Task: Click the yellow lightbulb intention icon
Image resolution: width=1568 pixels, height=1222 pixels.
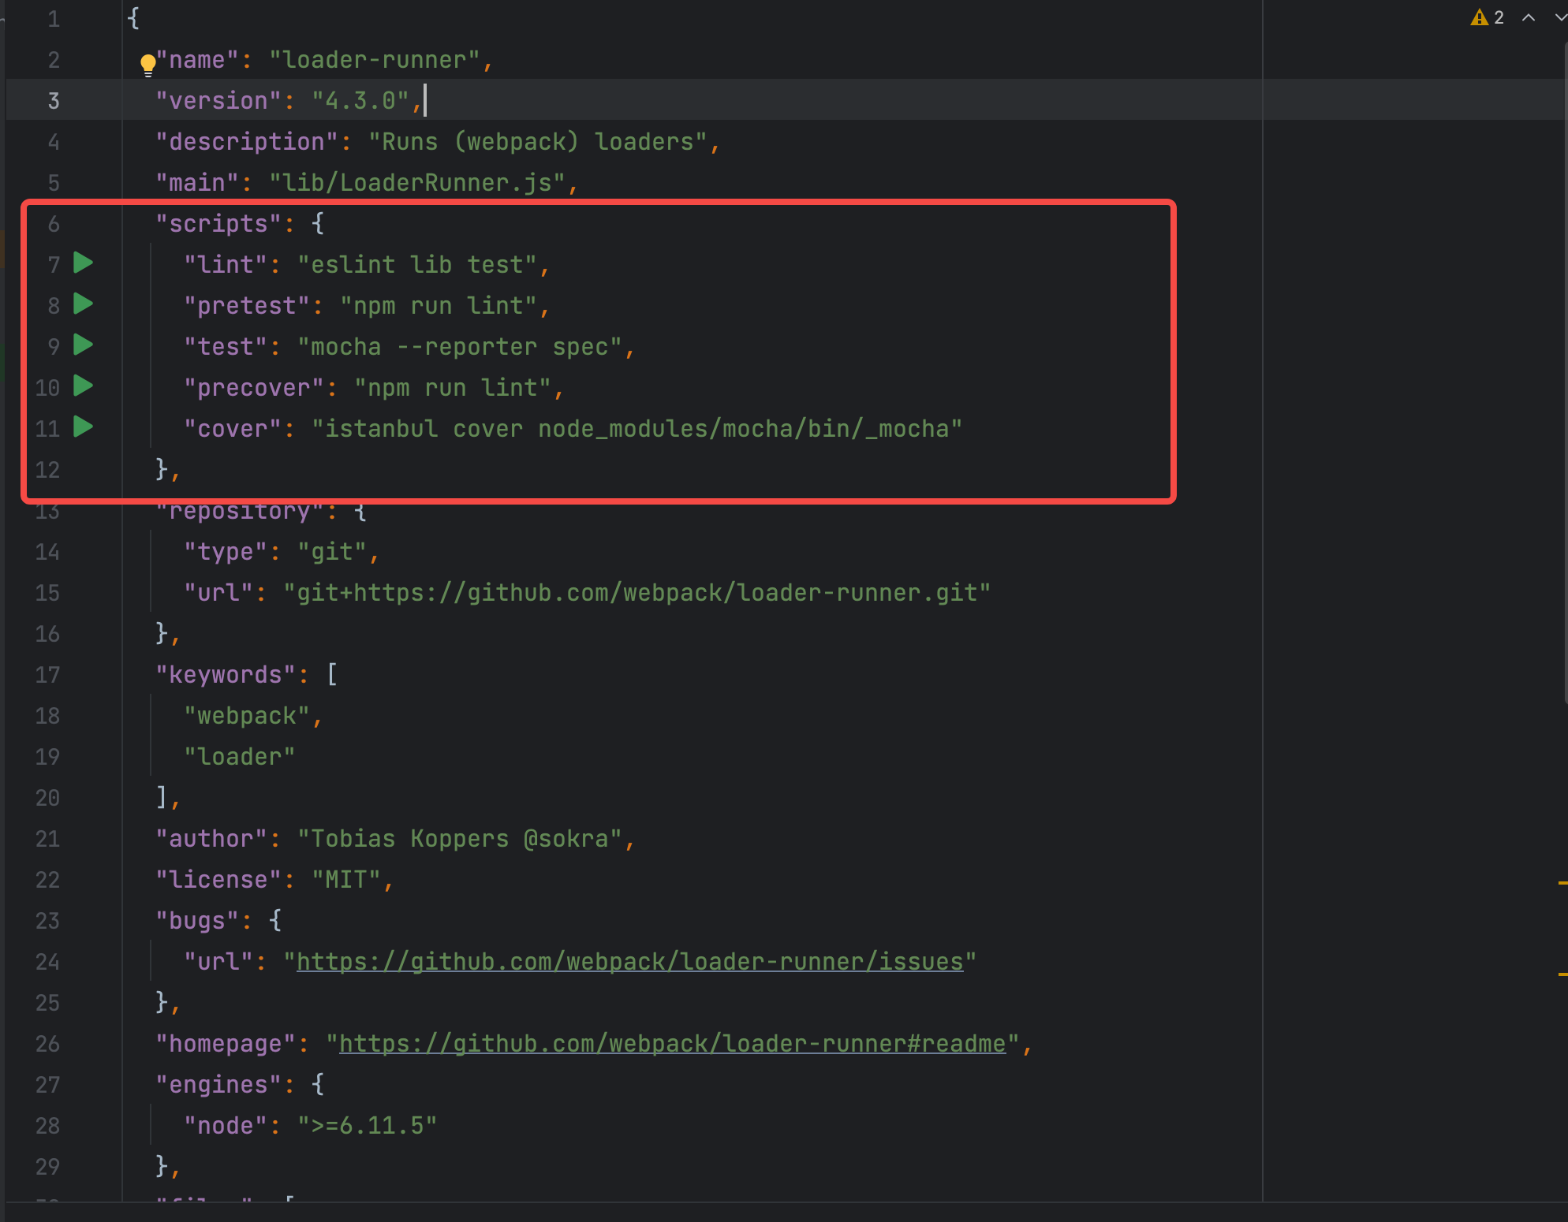Action: click(147, 63)
